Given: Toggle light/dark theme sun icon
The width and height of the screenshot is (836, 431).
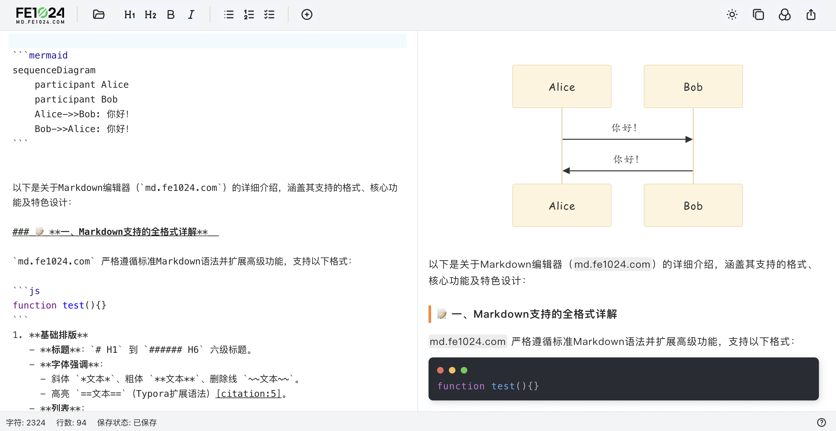Looking at the screenshot, I should (x=732, y=14).
